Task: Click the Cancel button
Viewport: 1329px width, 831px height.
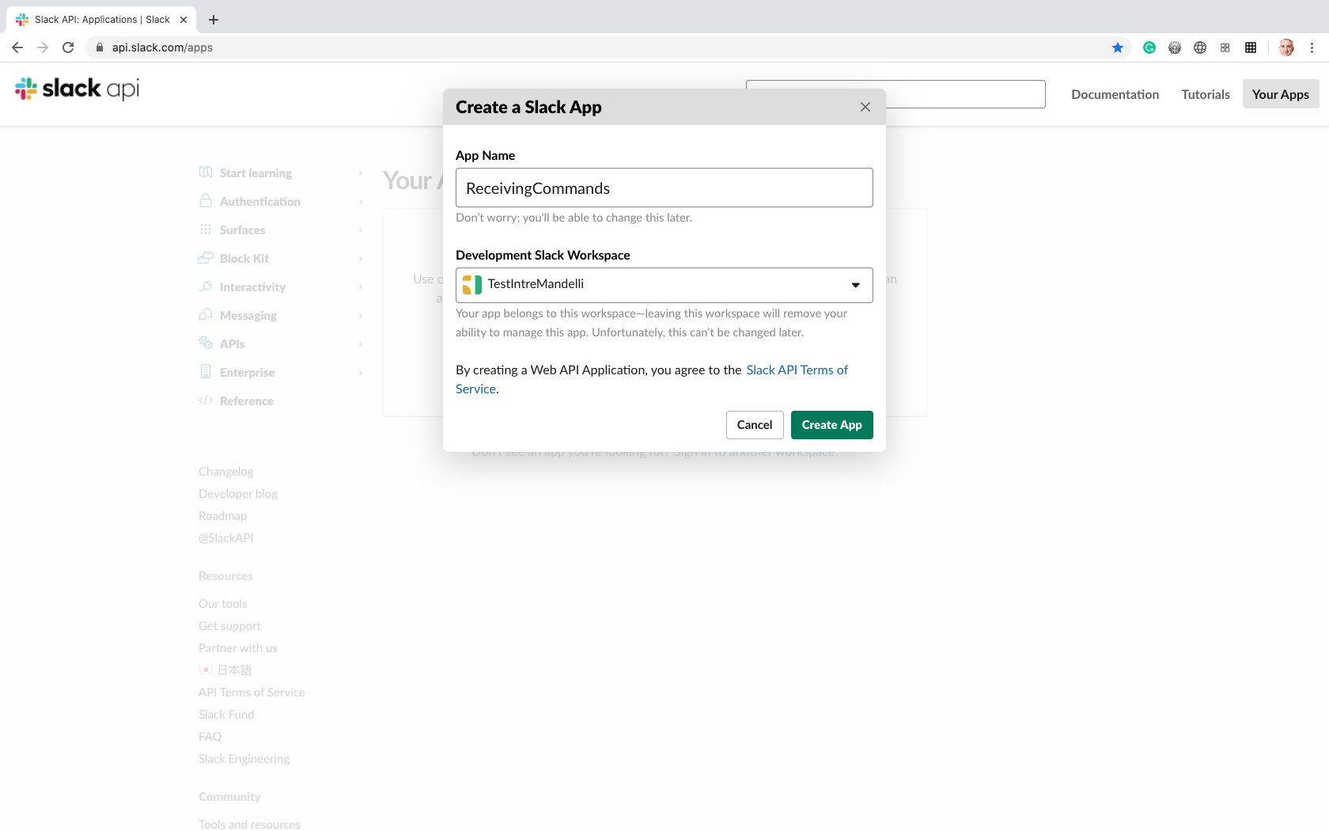Action: tap(755, 425)
